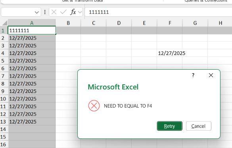This screenshot has width=232, height=148.
Task: Select column H header
Action: pyautogui.click(x=220, y=23)
